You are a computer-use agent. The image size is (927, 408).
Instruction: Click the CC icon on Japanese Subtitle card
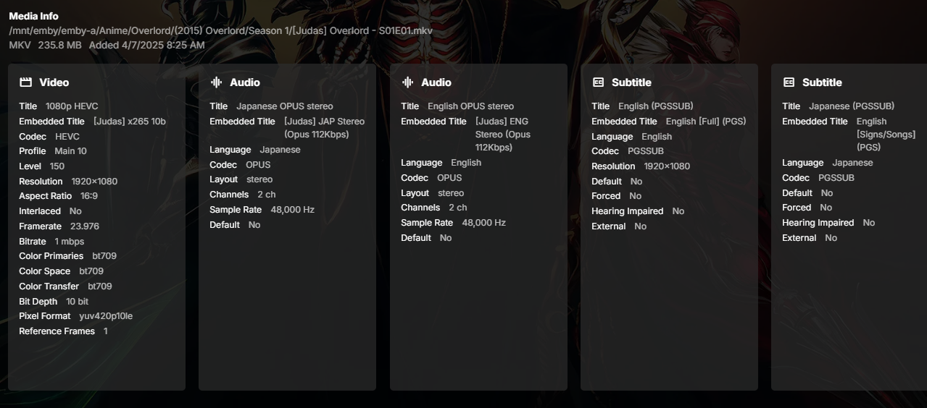click(x=789, y=82)
